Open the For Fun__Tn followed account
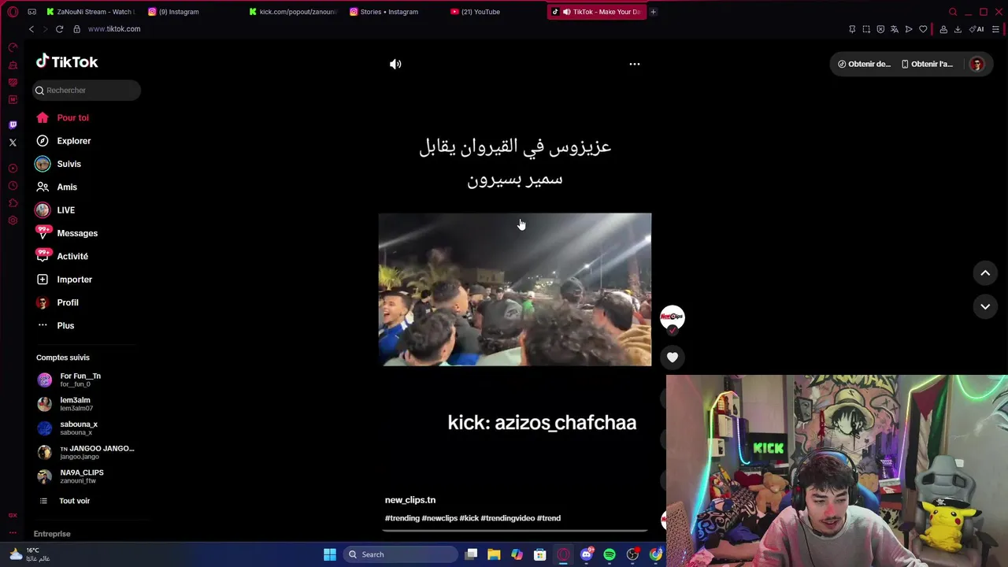The image size is (1008, 567). (69, 380)
